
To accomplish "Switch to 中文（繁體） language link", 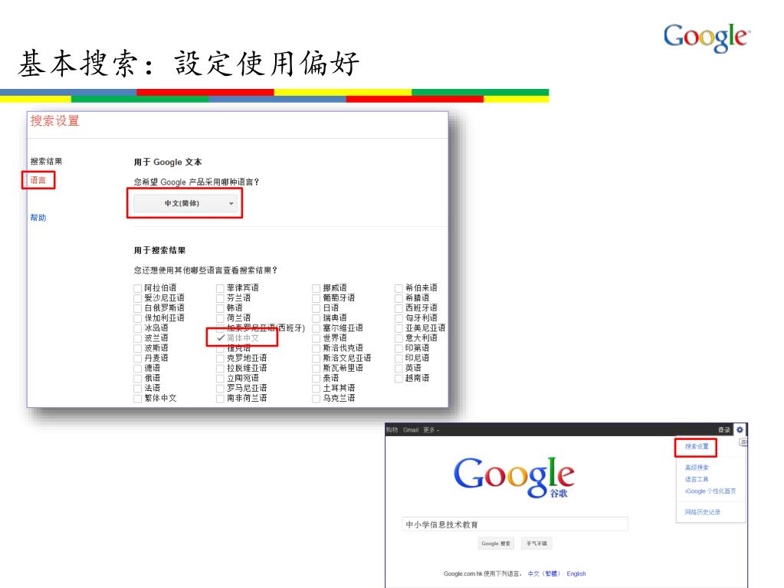I will [x=544, y=574].
